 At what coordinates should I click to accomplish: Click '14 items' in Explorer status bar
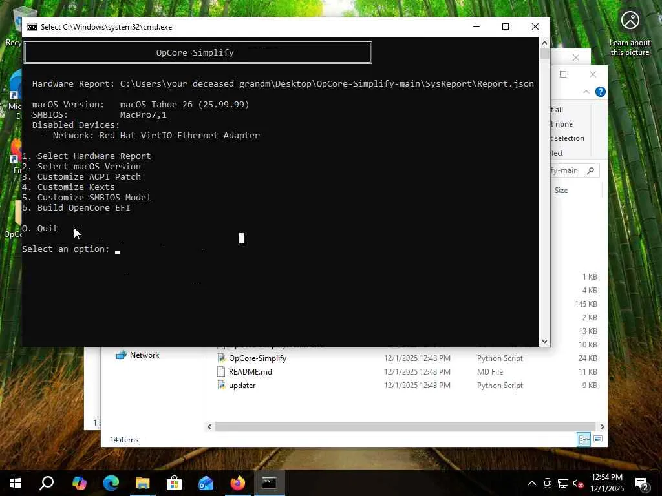124,439
